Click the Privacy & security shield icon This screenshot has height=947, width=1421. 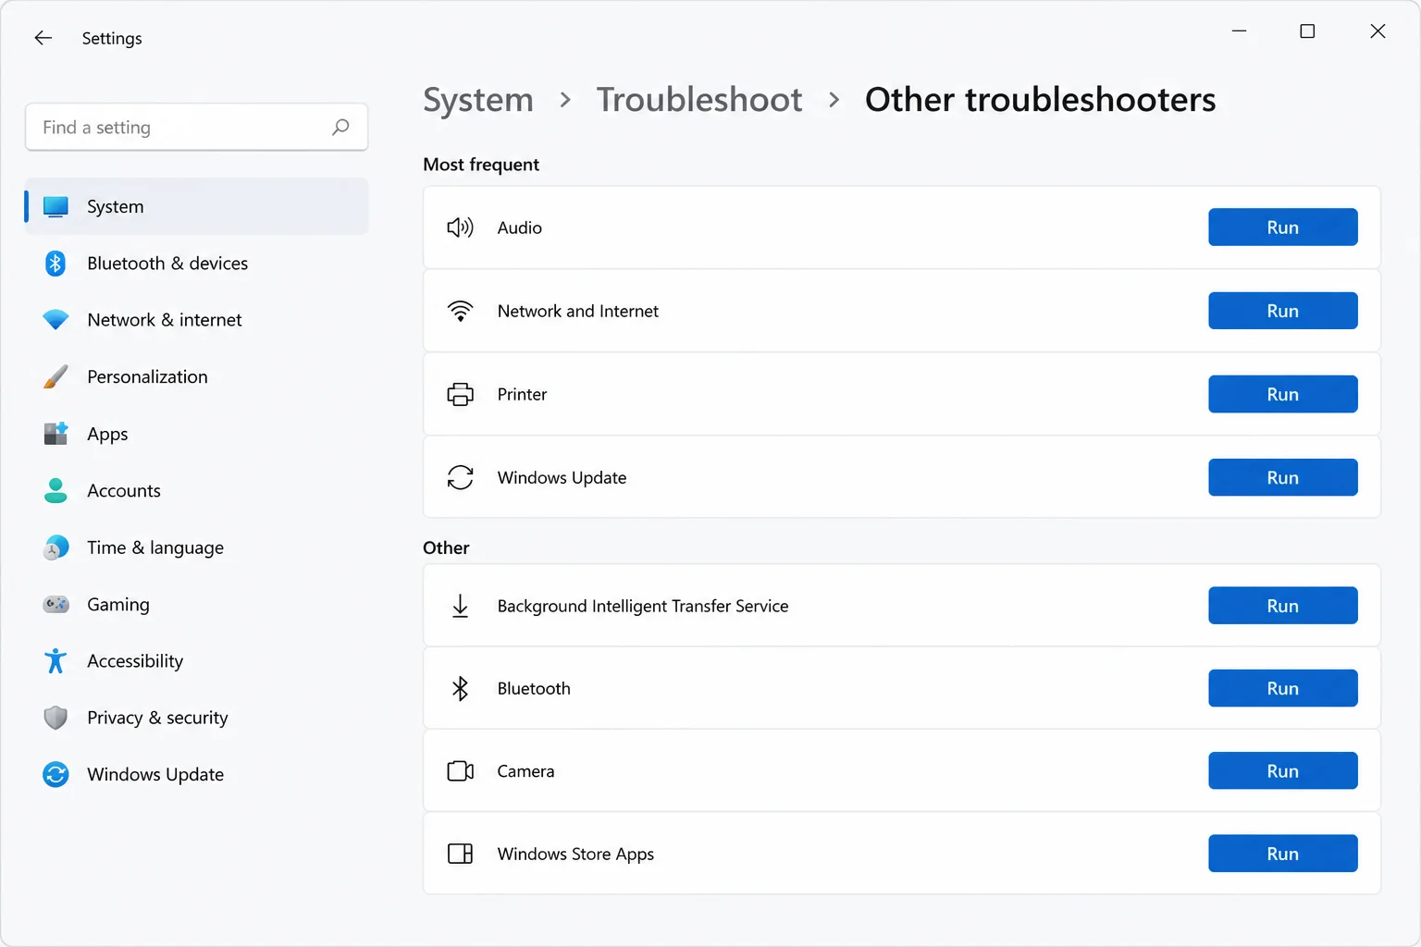(x=56, y=718)
